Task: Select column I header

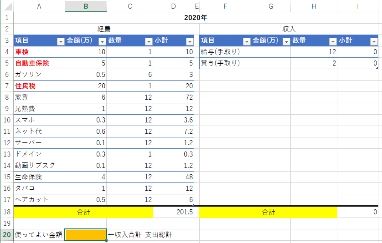Action: pos(358,6)
